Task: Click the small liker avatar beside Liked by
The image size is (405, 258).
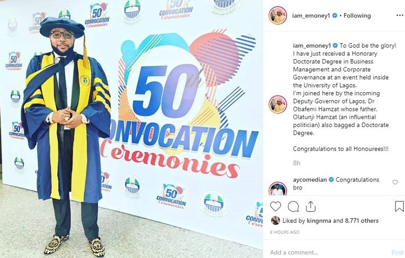Action: [x=275, y=220]
